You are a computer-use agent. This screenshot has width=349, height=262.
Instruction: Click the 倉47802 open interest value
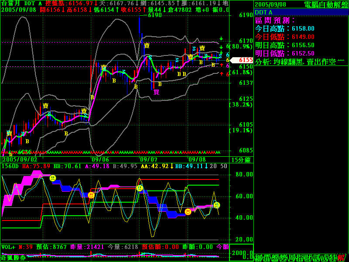click(x=180, y=10)
